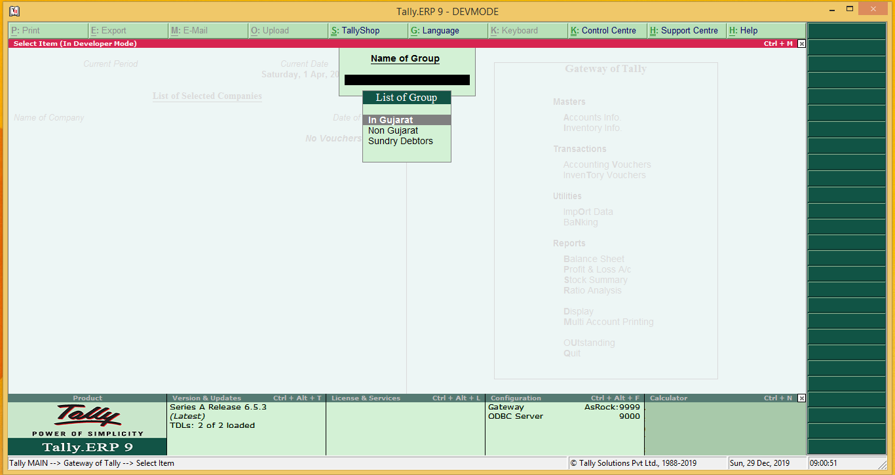This screenshot has height=475, width=895.
Task: Select 'In Gujarat' from List of Group
Action: 406,120
